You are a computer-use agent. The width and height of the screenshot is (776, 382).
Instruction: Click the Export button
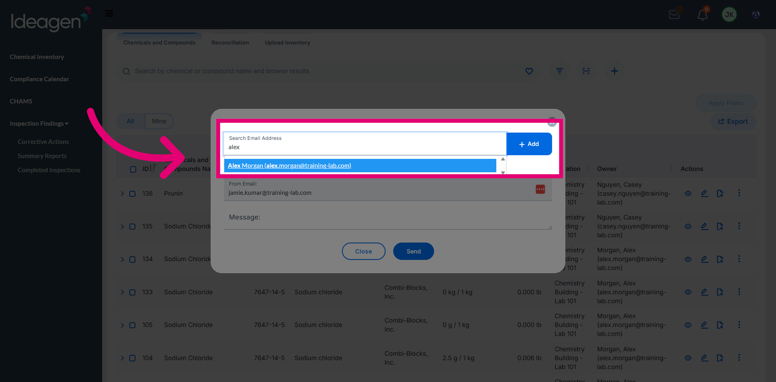pos(733,121)
